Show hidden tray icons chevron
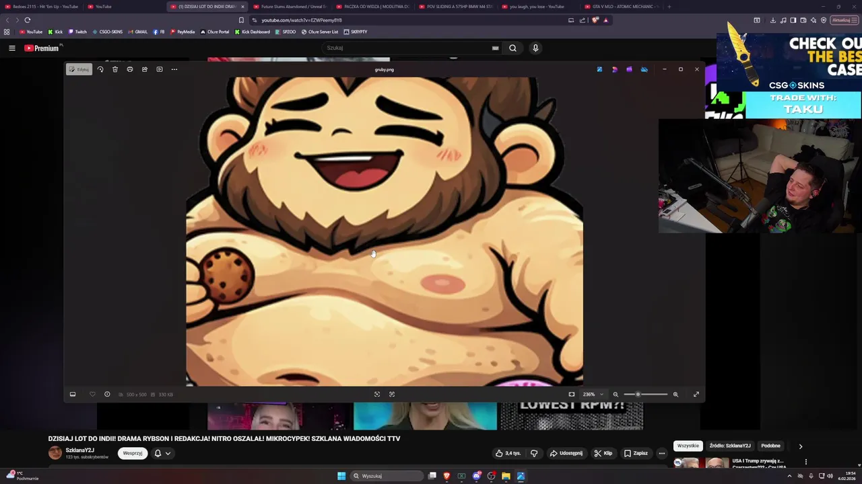862x484 pixels. (789, 476)
